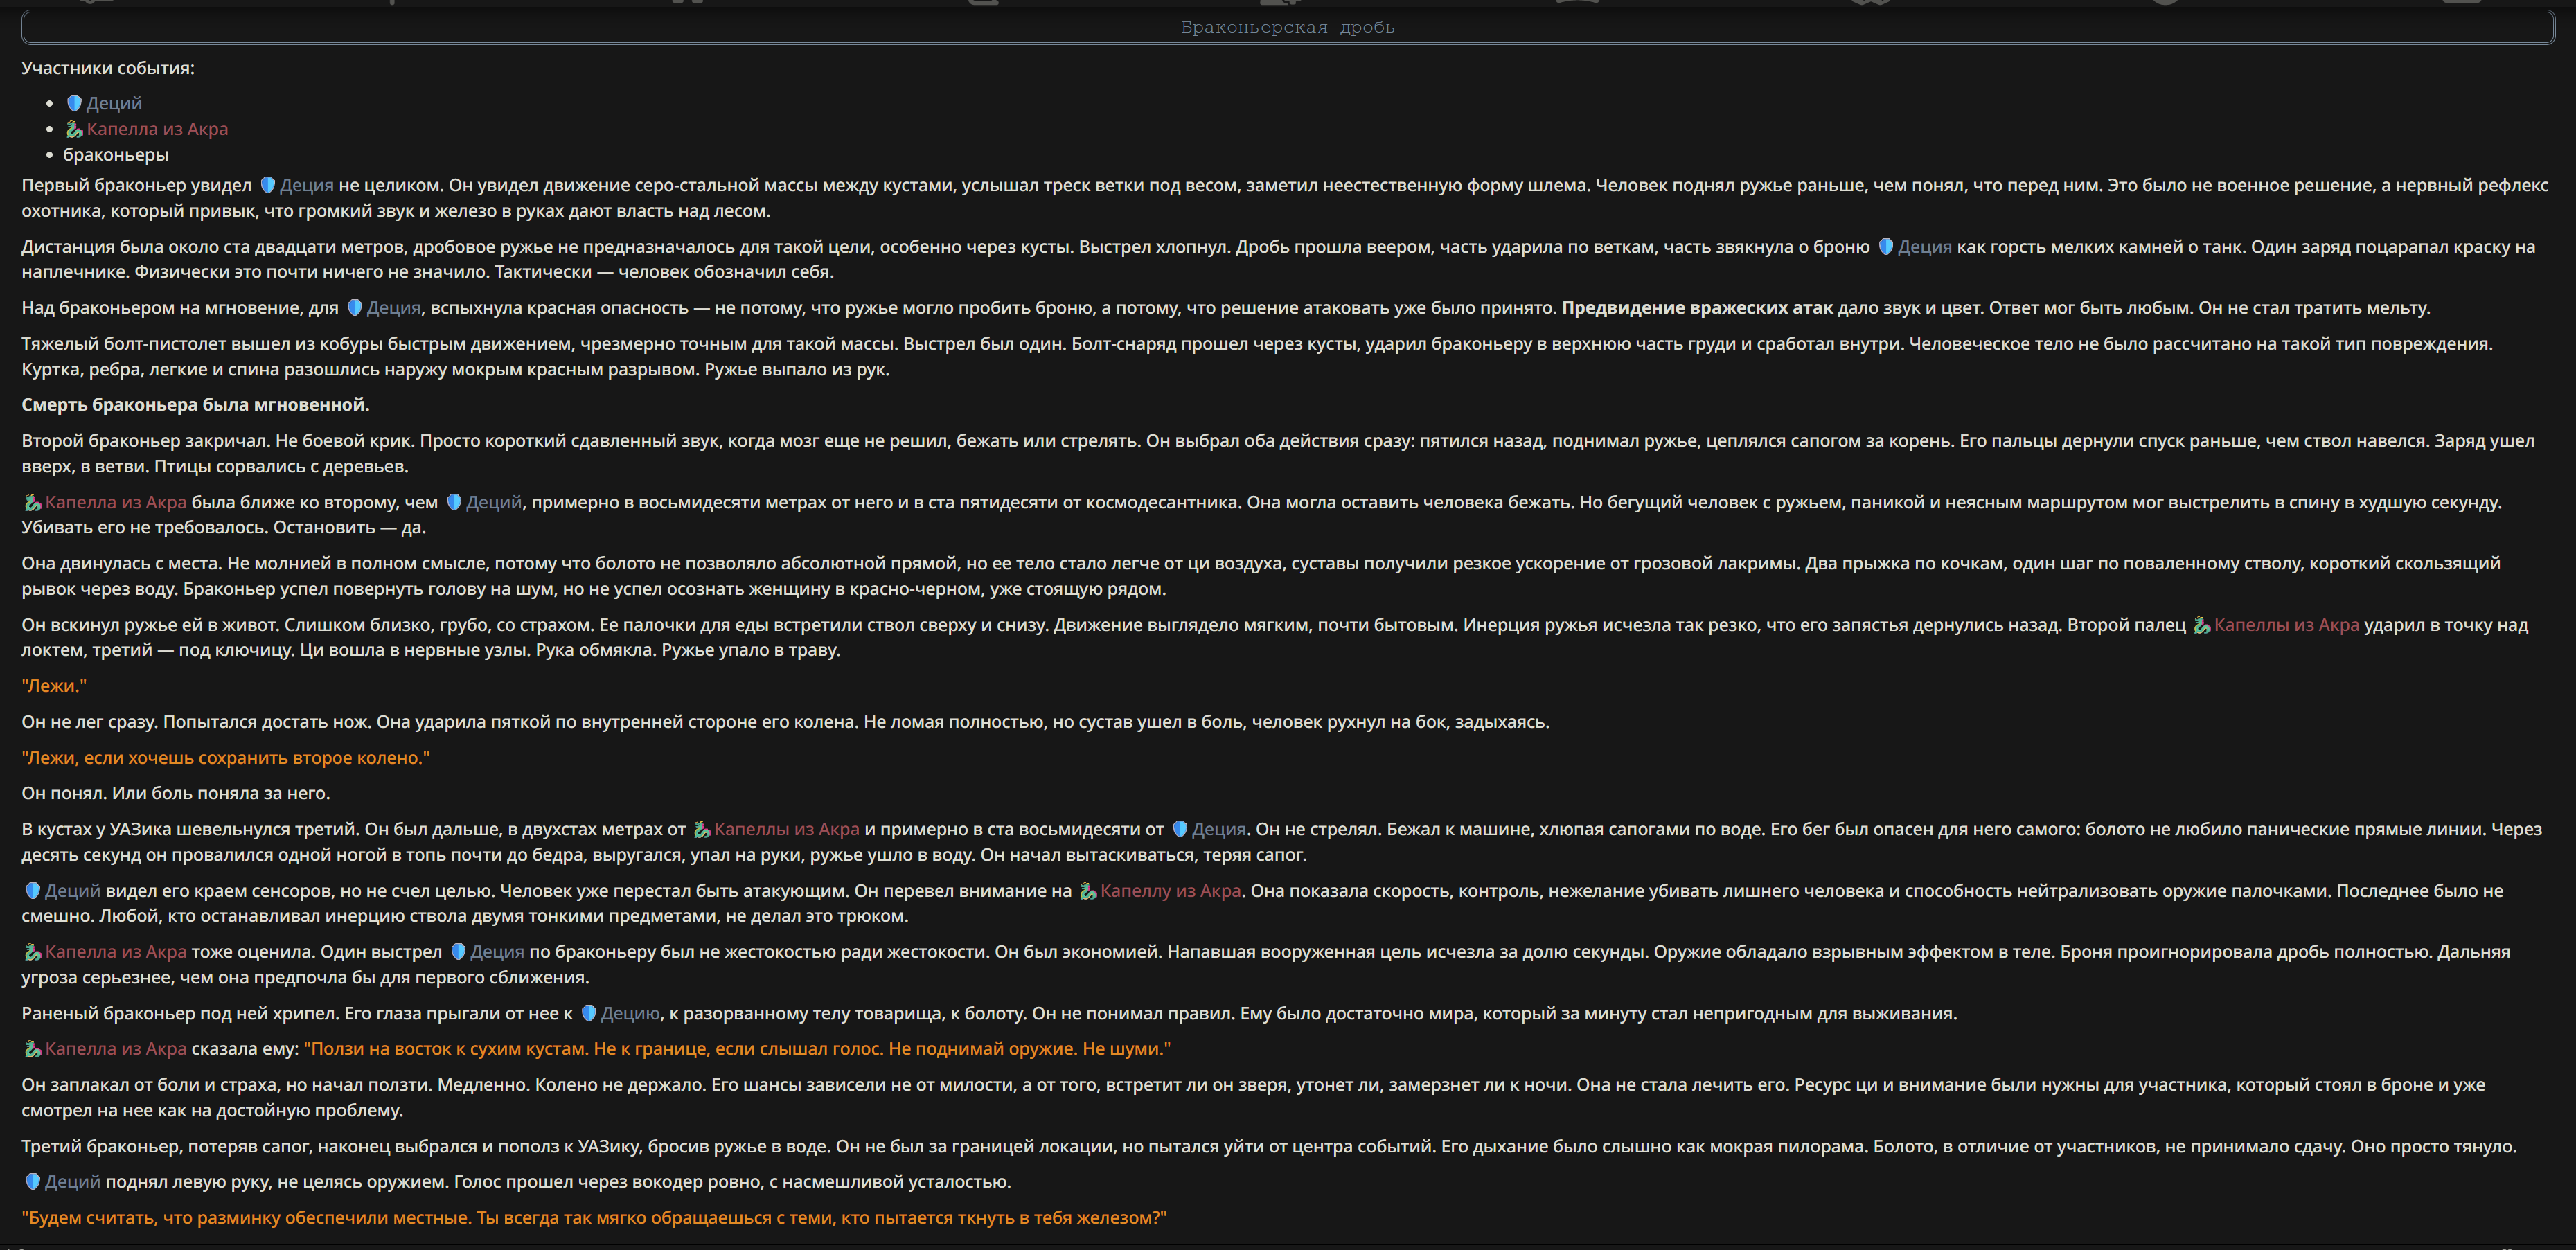The width and height of the screenshot is (2576, 1250).
Task: Click the shield icon after "Первый браконьер увидел"
Action: [x=268, y=185]
